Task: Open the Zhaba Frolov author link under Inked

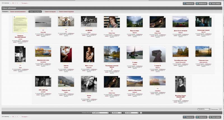Action: 158,33
